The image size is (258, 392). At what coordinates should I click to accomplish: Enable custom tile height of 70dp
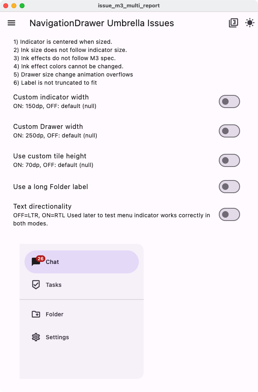229,160
